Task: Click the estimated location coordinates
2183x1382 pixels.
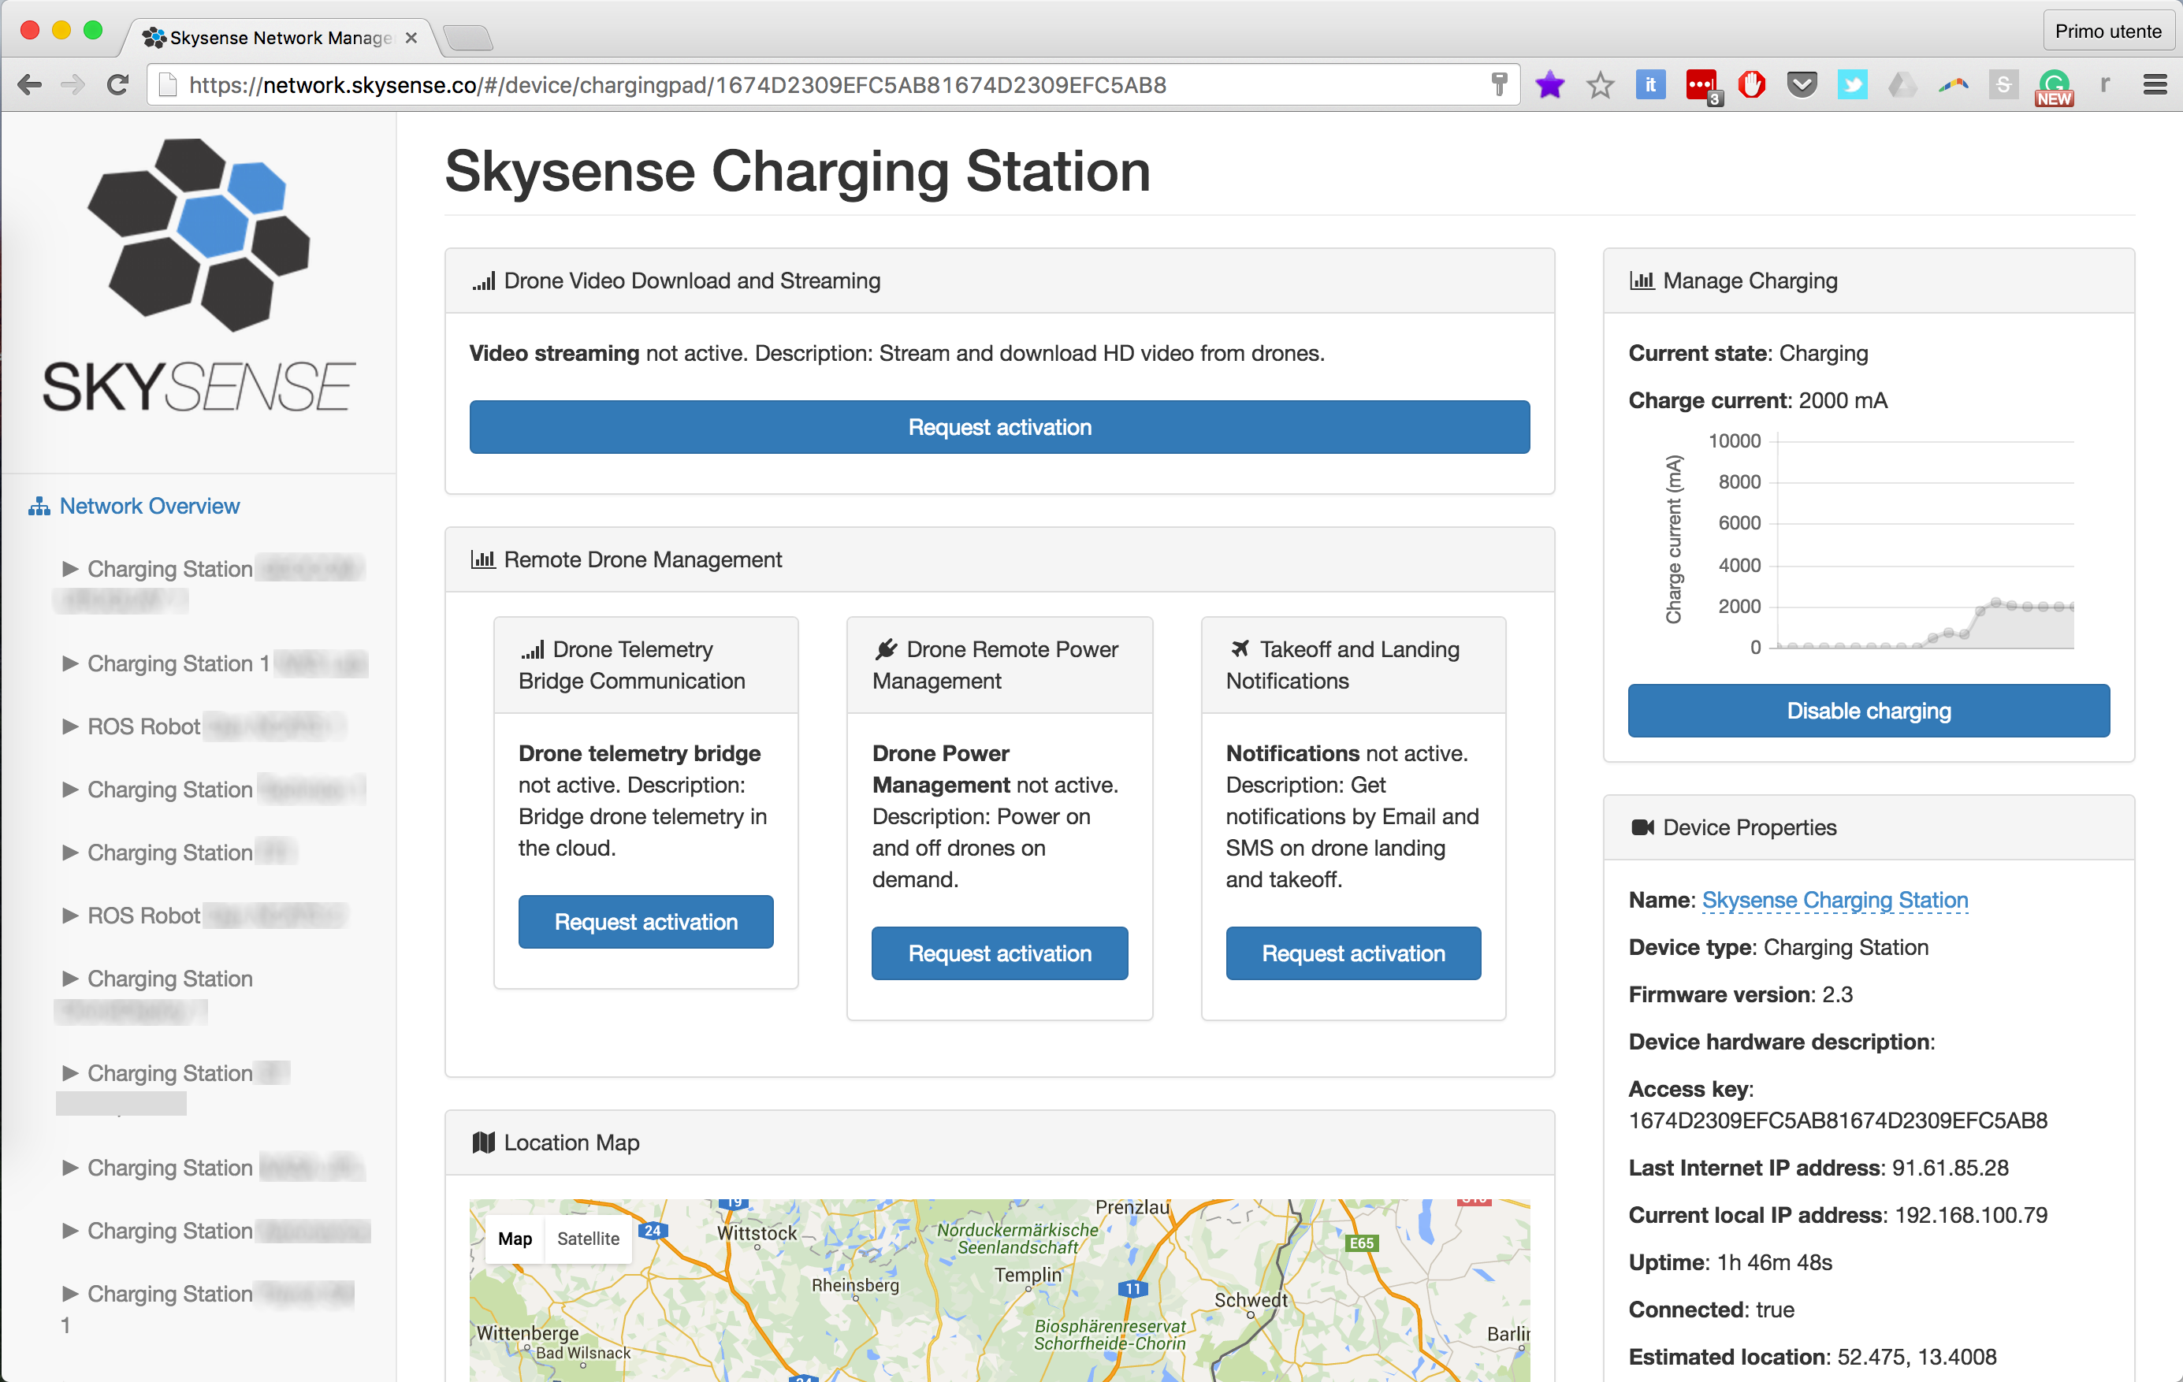Action: coord(1917,1357)
